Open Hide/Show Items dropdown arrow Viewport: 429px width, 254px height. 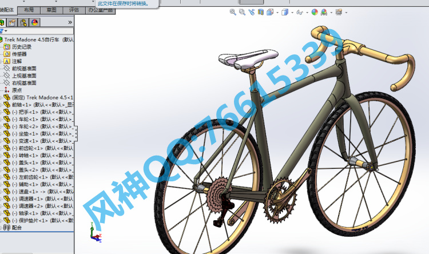[x=307, y=13]
